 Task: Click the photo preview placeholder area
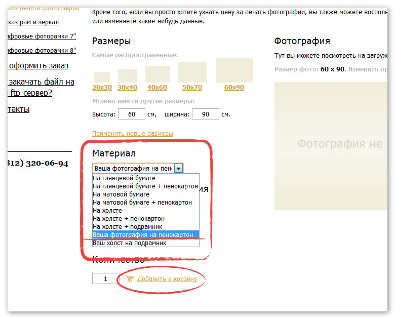tap(331, 146)
